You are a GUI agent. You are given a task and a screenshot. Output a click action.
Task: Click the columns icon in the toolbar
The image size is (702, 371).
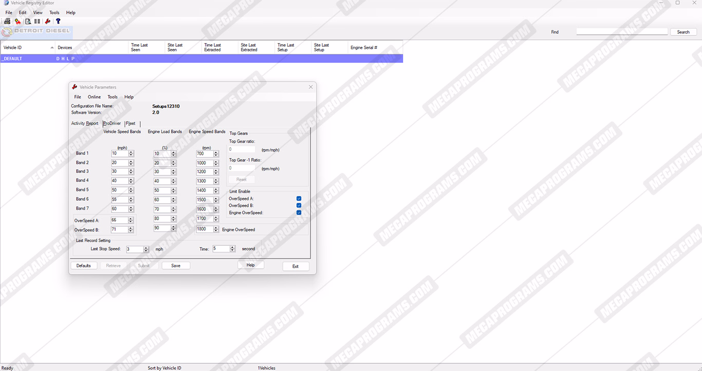[x=38, y=22]
